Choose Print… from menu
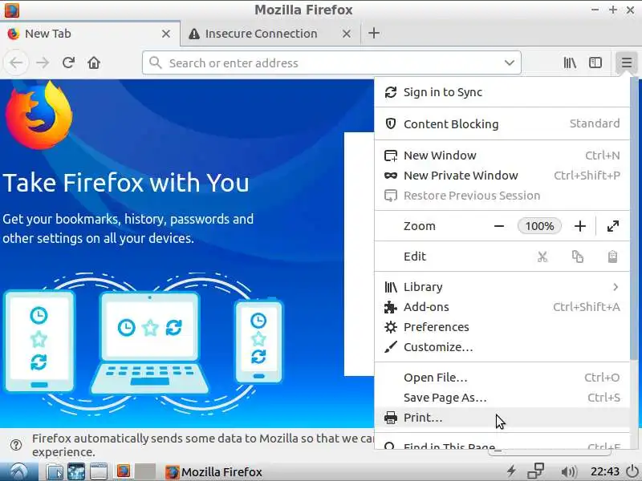Screen dimensions: 642x481 (x=502, y=418)
